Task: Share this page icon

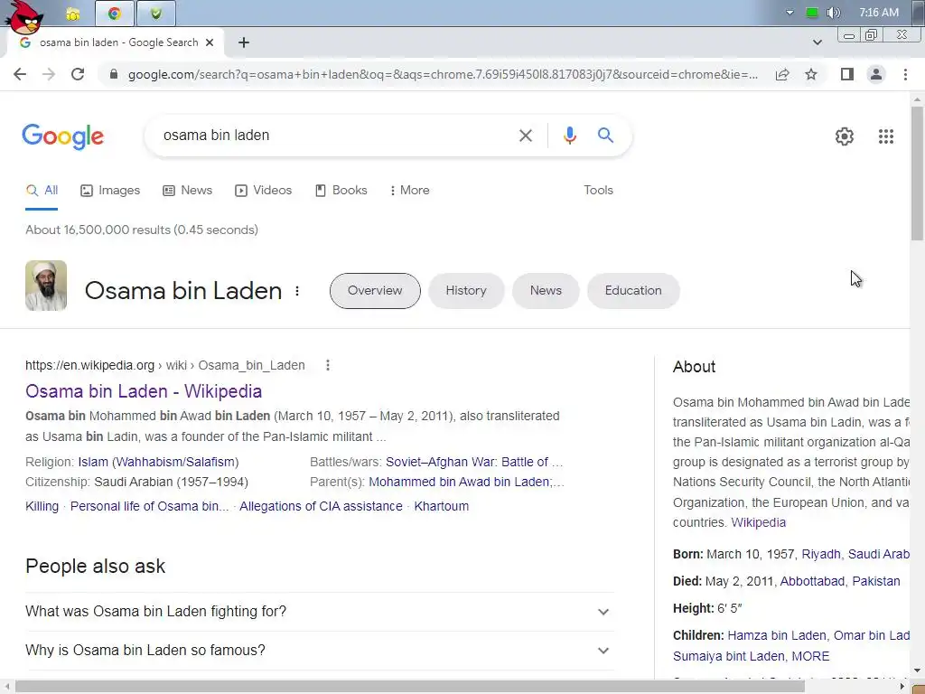Action: (x=782, y=74)
